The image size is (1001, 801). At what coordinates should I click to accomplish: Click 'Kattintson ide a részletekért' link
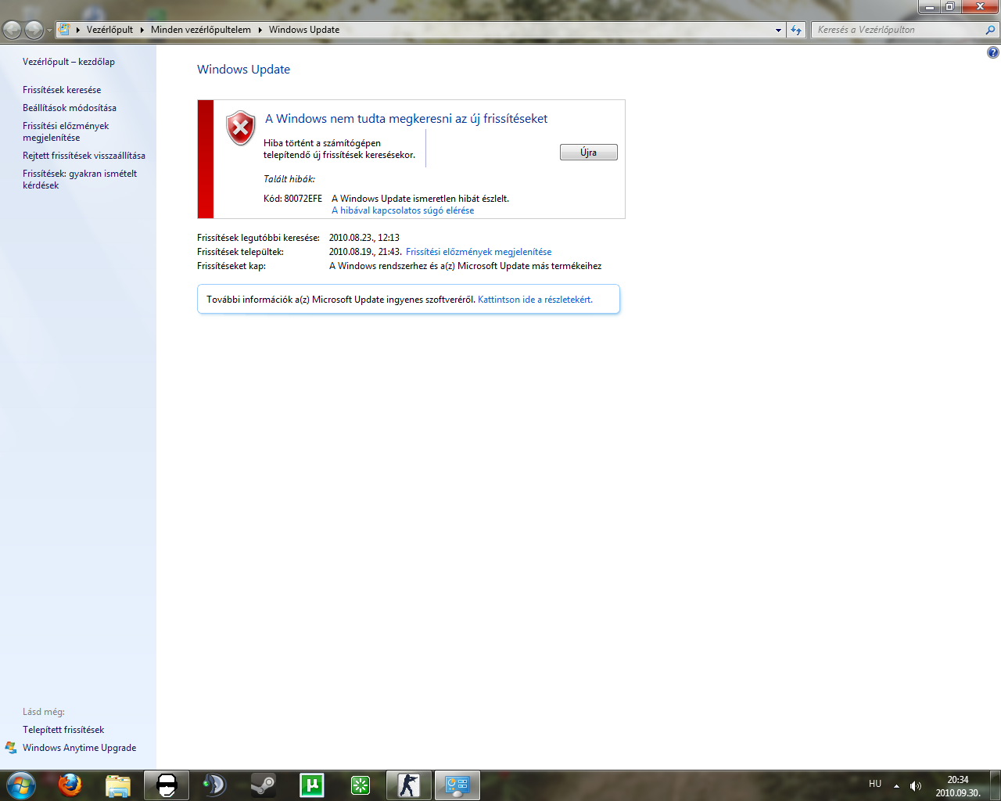point(535,300)
